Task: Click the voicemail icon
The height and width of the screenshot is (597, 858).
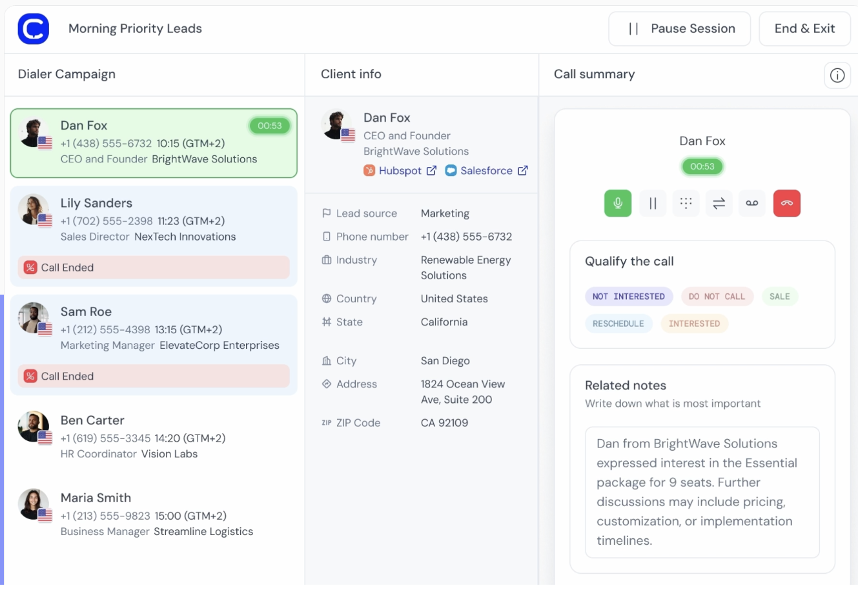Action: click(752, 203)
